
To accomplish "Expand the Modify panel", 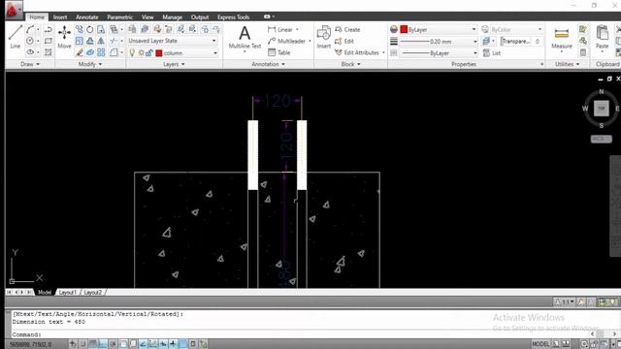I will coord(90,64).
